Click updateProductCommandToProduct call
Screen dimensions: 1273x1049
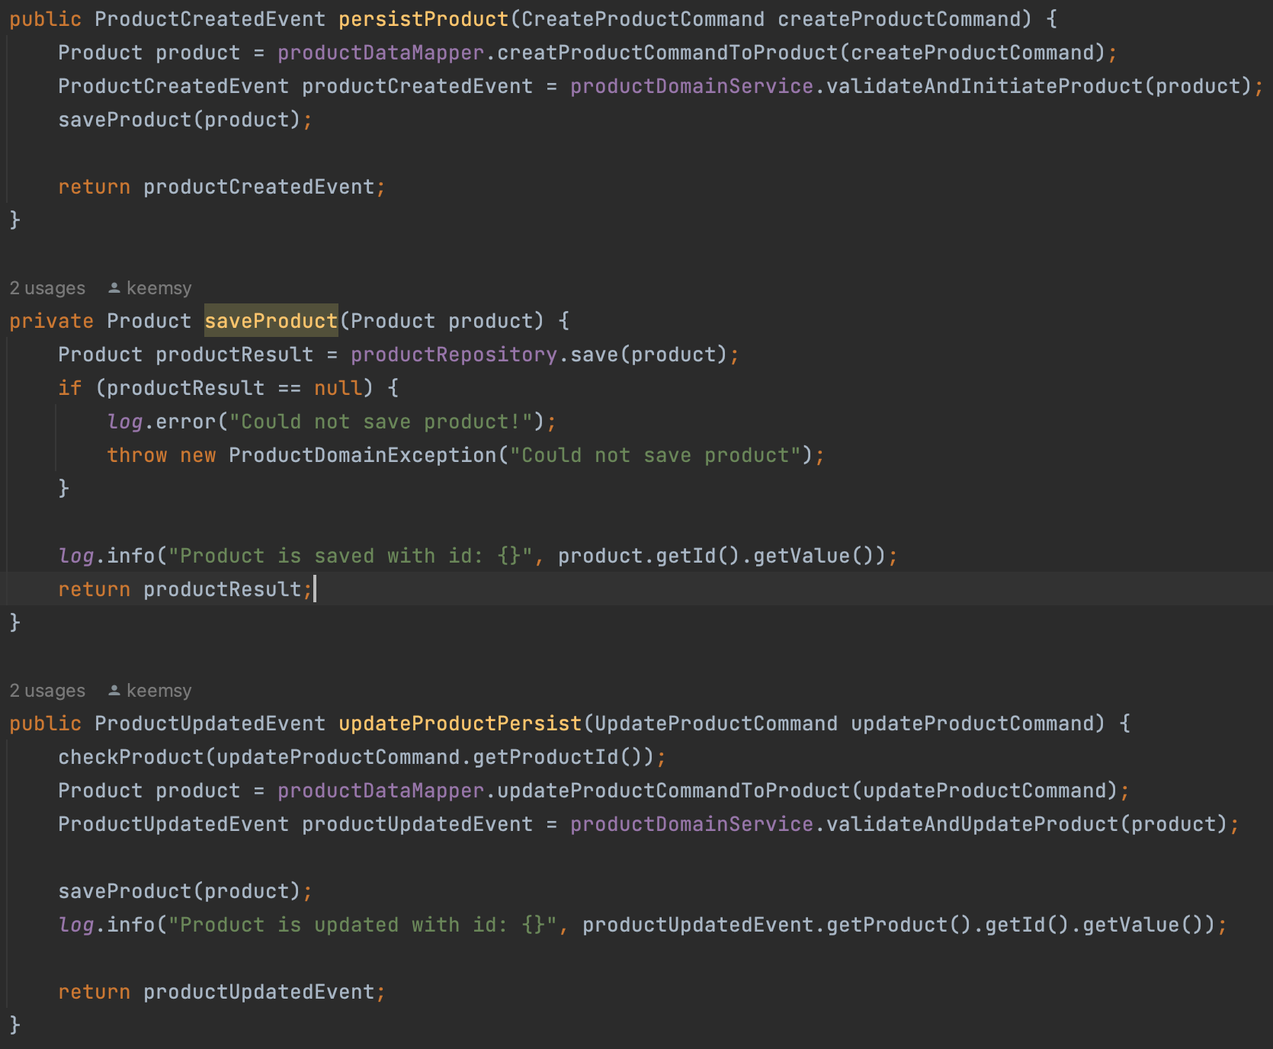[674, 791]
